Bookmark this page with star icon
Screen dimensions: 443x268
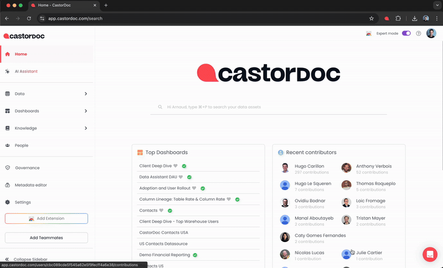[x=372, y=19]
